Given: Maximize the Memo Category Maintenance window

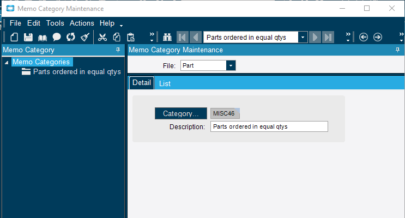Looking at the screenshot, I should tap(367, 9).
